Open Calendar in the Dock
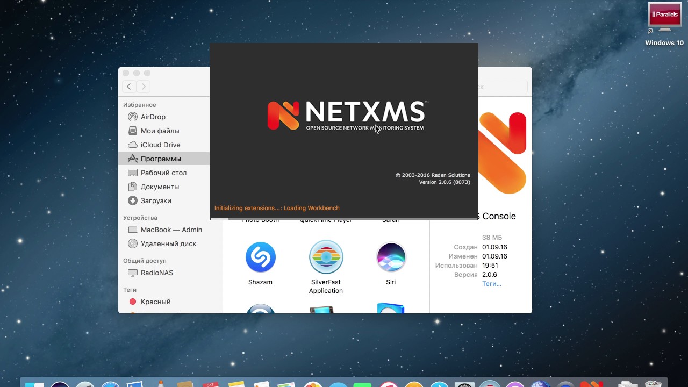 [x=211, y=384]
